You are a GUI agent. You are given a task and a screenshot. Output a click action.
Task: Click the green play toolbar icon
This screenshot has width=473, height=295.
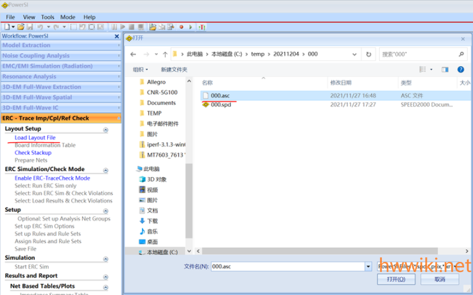click(x=190, y=27)
